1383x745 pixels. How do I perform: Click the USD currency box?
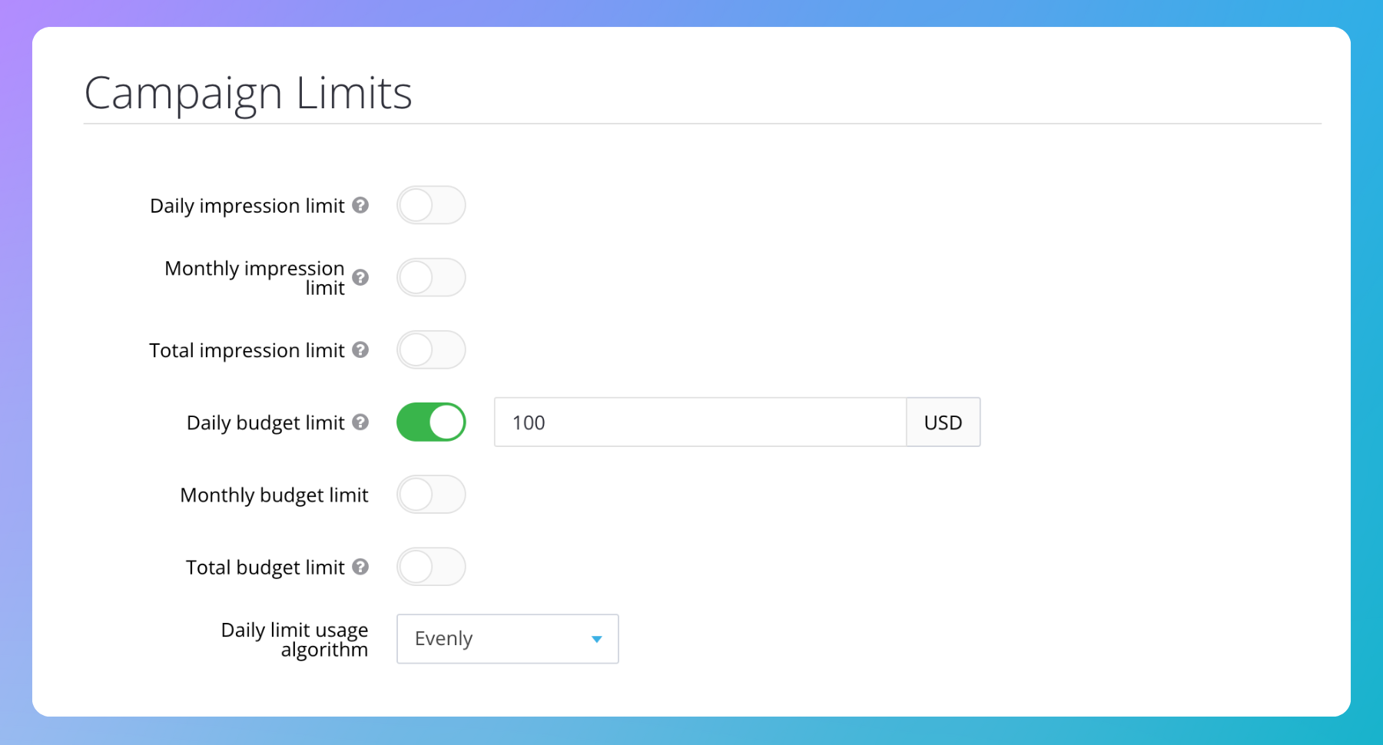[943, 422]
